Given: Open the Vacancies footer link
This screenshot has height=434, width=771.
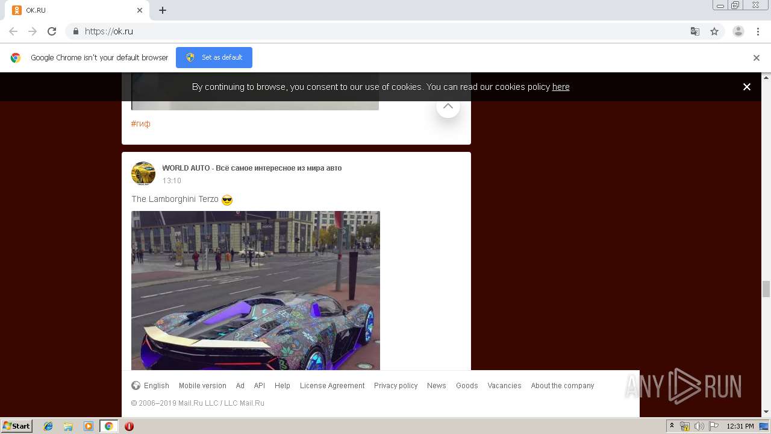Looking at the screenshot, I should pyautogui.click(x=505, y=386).
